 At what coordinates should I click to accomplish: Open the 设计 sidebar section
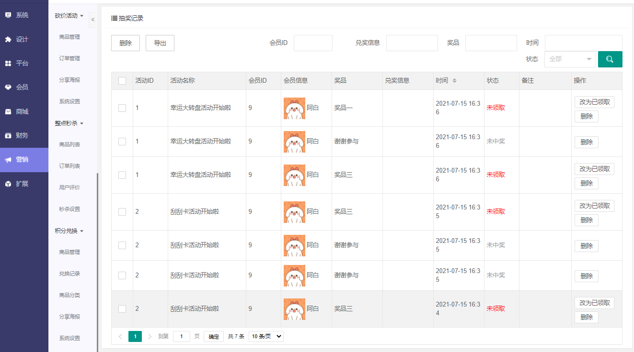coord(24,39)
